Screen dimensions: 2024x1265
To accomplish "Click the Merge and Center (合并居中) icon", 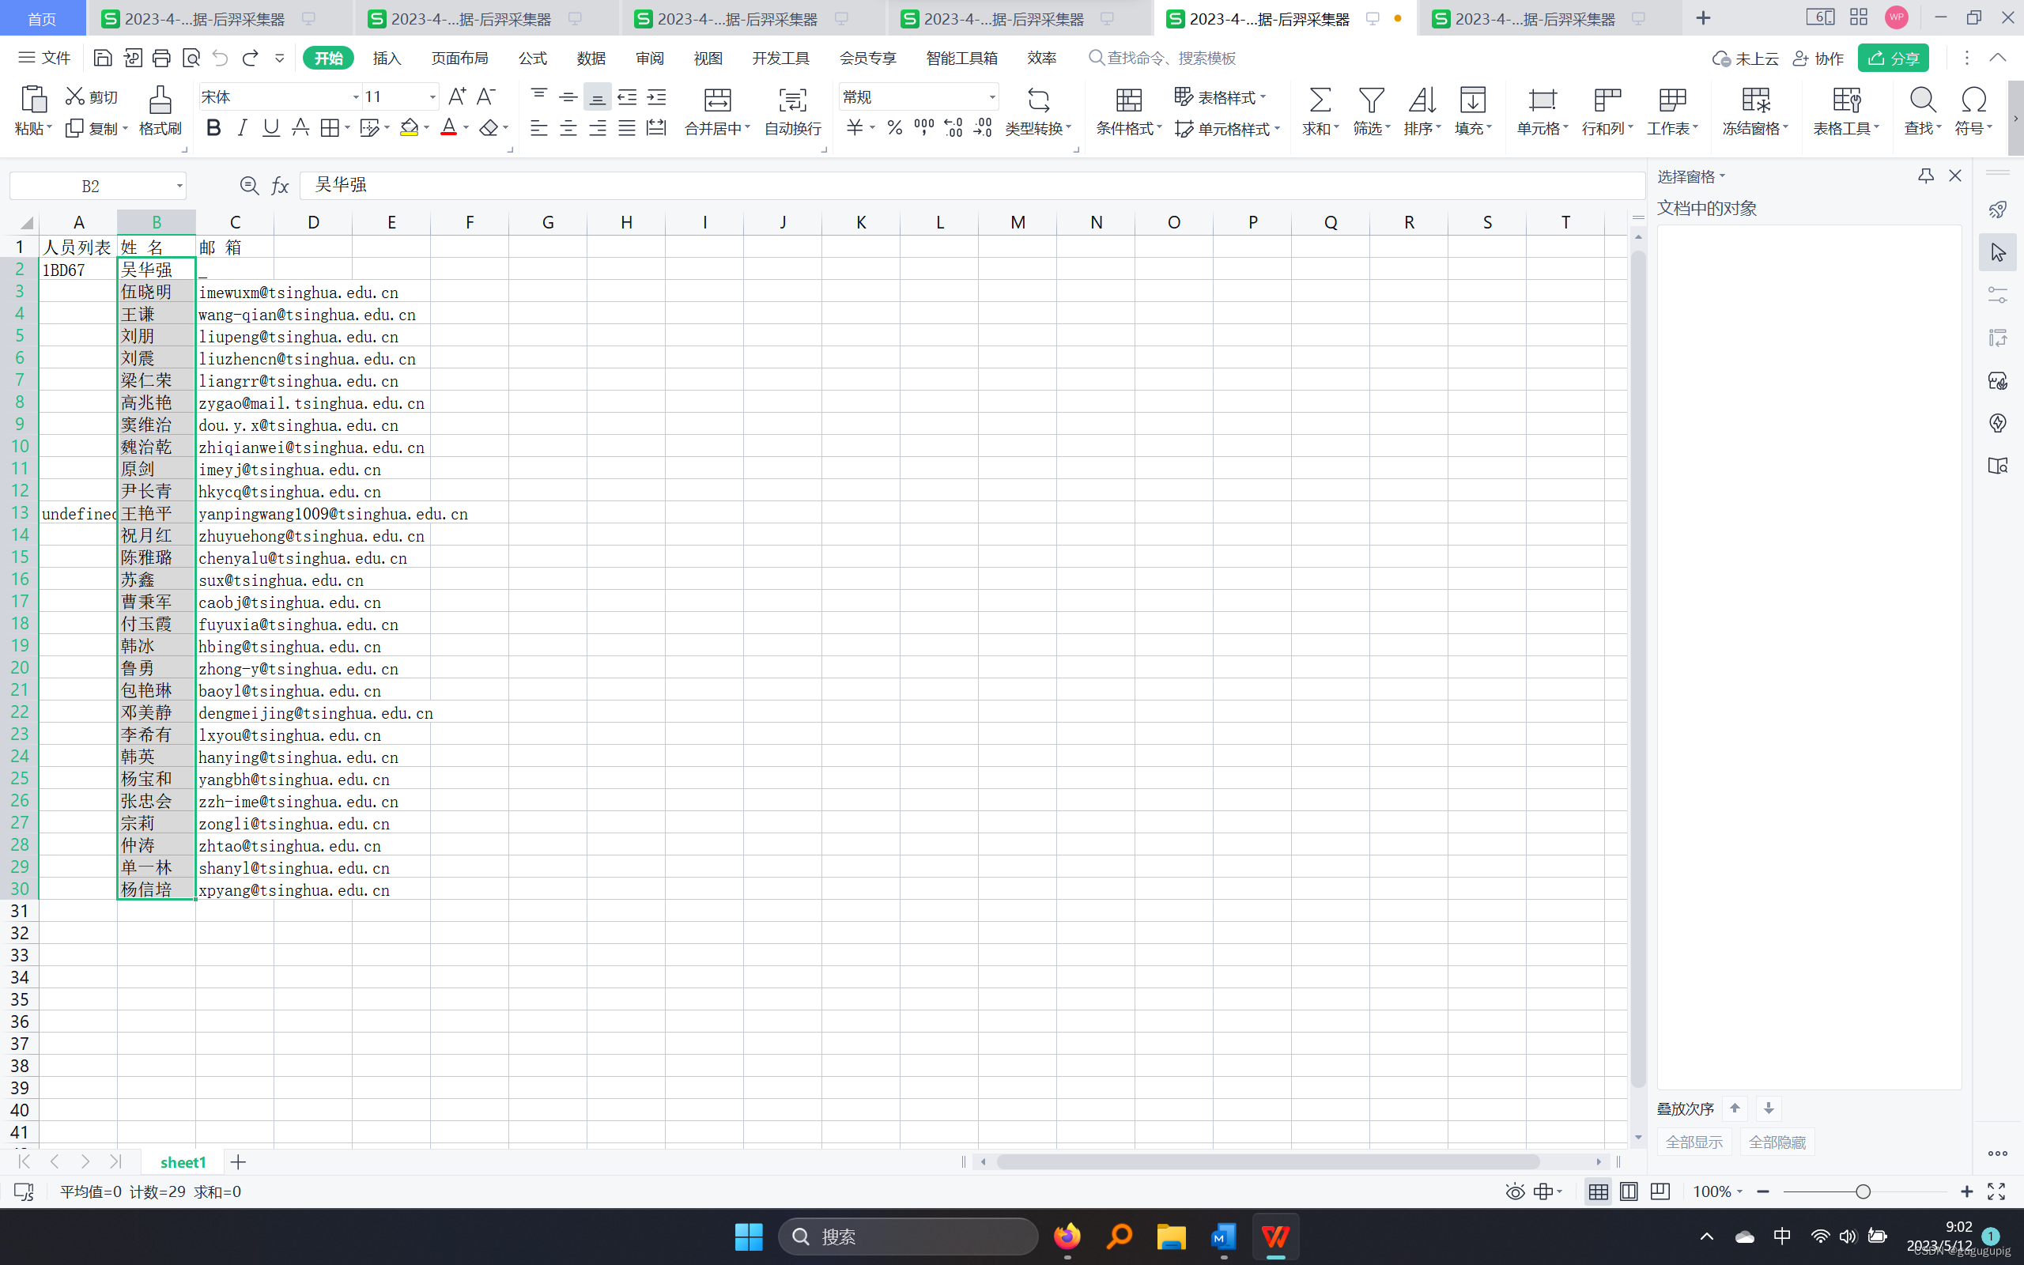I will 717,100.
